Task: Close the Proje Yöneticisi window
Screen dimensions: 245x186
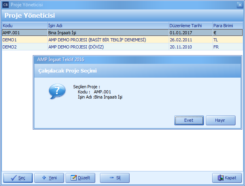Action: click(x=239, y=5)
